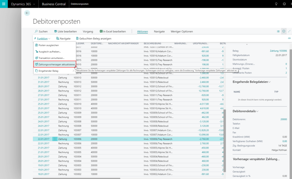Sort by NACHRICHT AN EMPFÄNGER column

pyautogui.click(x=123, y=43)
